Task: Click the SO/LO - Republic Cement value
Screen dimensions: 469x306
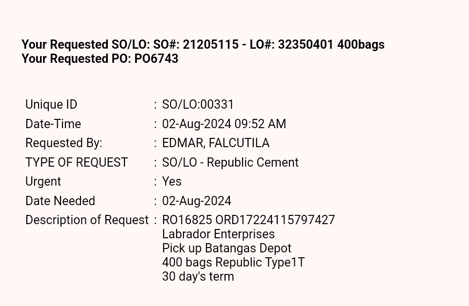Action: 230,162
